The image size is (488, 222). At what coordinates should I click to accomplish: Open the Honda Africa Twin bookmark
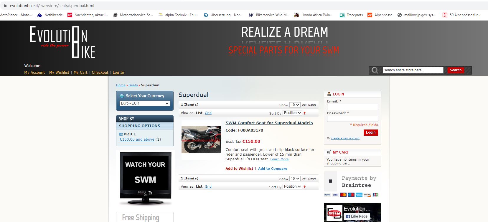tap(313, 15)
